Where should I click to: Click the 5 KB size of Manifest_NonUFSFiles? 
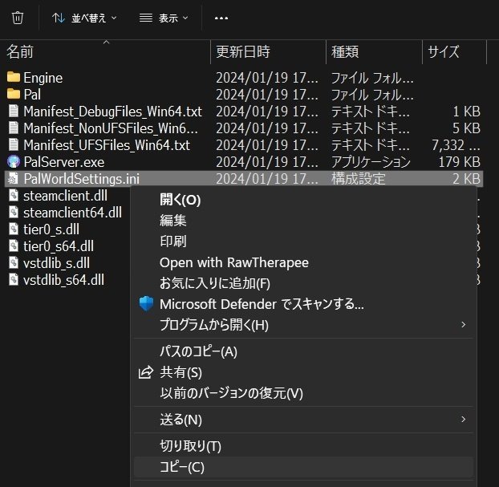click(x=466, y=128)
